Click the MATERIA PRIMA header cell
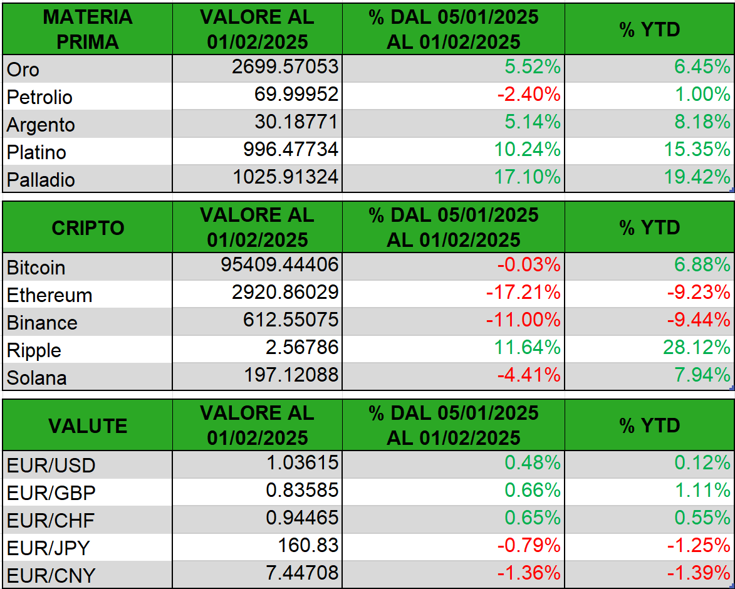735x589 pixels. pyautogui.click(x=88, y=29)
